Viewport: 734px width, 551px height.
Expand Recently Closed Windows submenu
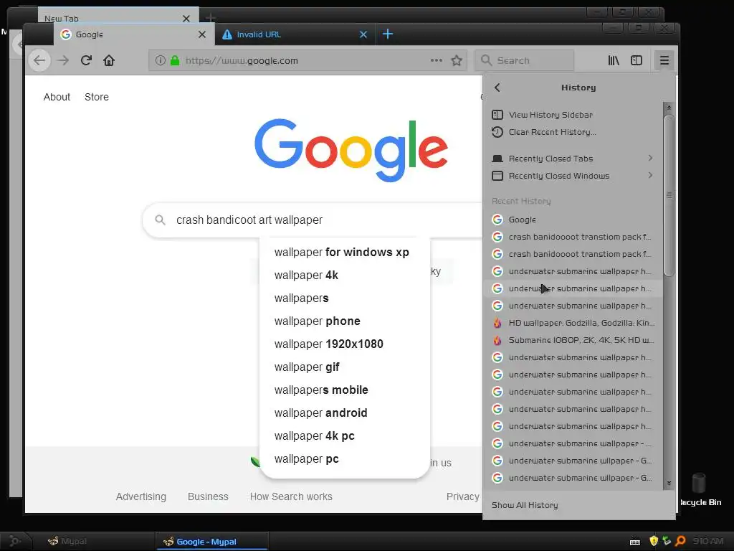click(572, 176)
